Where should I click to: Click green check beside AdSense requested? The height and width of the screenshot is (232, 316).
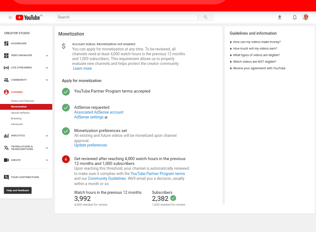[x=66, y=108]
